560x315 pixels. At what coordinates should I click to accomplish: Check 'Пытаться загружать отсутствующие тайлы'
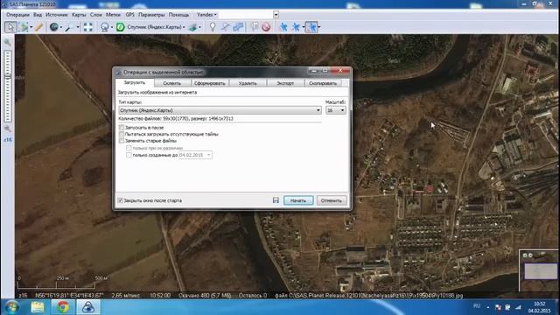click(122, 134)
